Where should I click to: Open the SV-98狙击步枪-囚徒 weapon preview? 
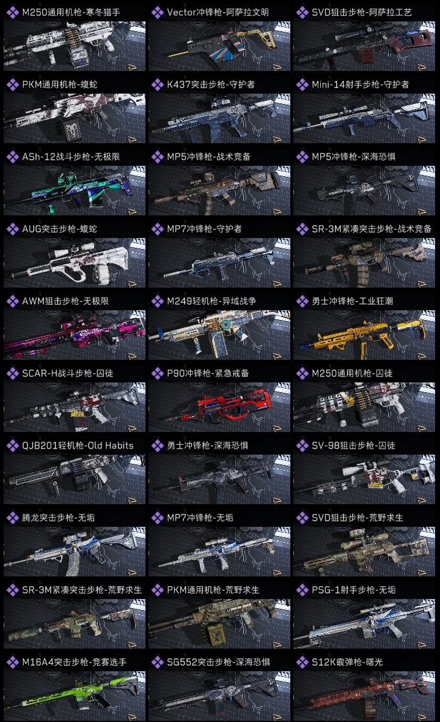(x=364, y=479)
